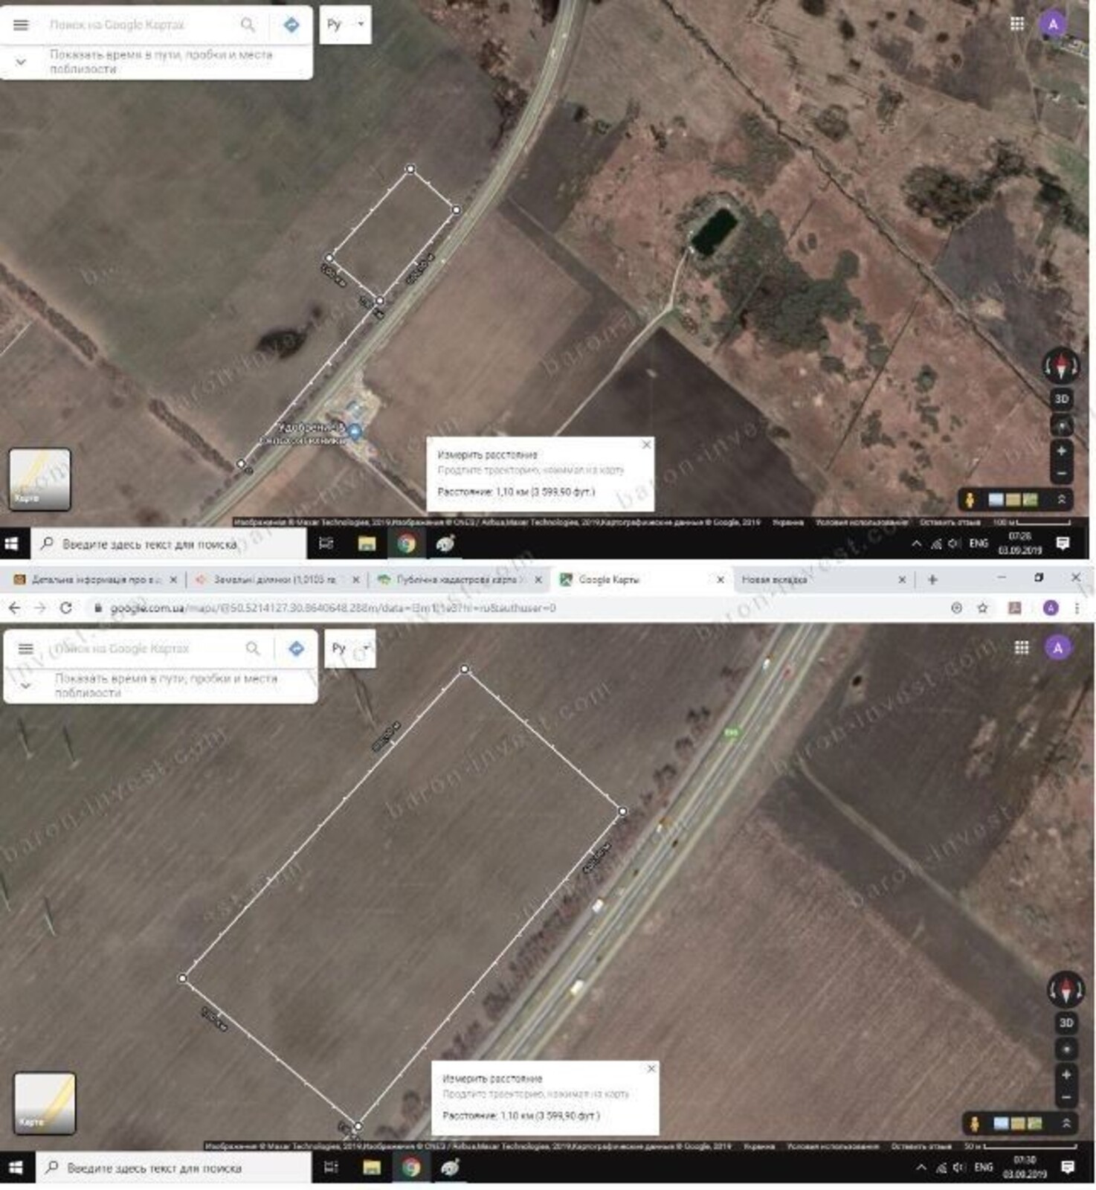
Task: Expand the travel time panel chevron on the lower map
Action: coord(26,685)
